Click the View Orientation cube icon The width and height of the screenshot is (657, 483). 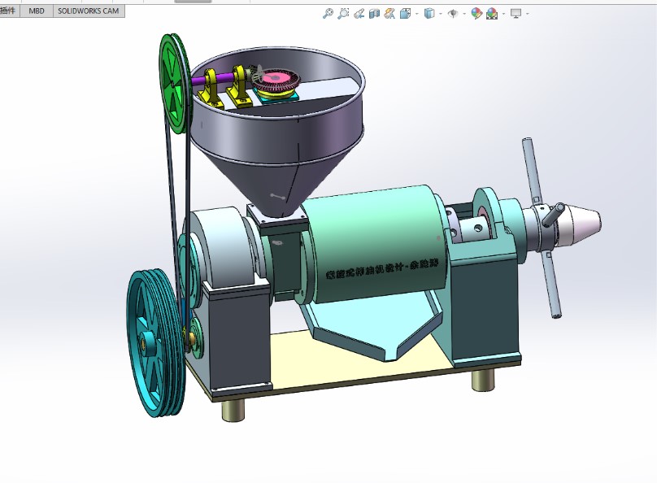(405, 14)
